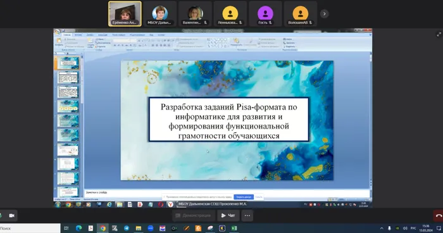Click Заменить in the editing group

(289, 43)
